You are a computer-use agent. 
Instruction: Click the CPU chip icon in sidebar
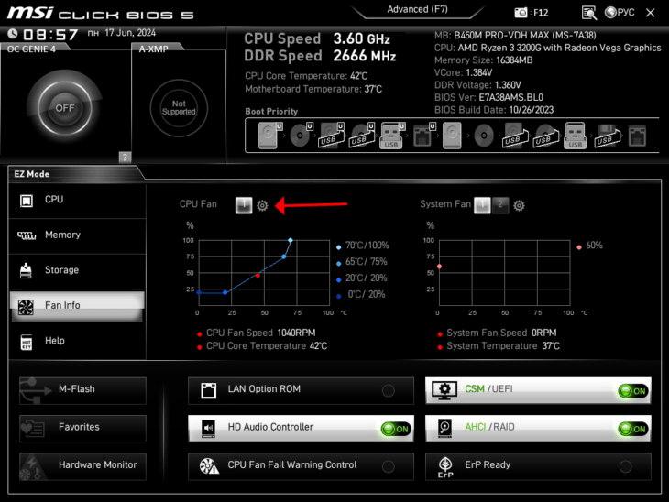click(x=27, y=201)
